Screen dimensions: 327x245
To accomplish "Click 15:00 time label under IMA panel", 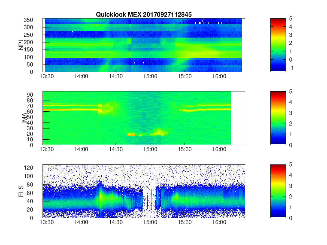I will tap(150, 150).
